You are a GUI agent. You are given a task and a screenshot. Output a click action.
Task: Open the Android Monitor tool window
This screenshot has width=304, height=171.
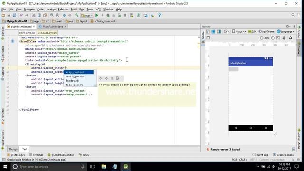pos(61,155)
